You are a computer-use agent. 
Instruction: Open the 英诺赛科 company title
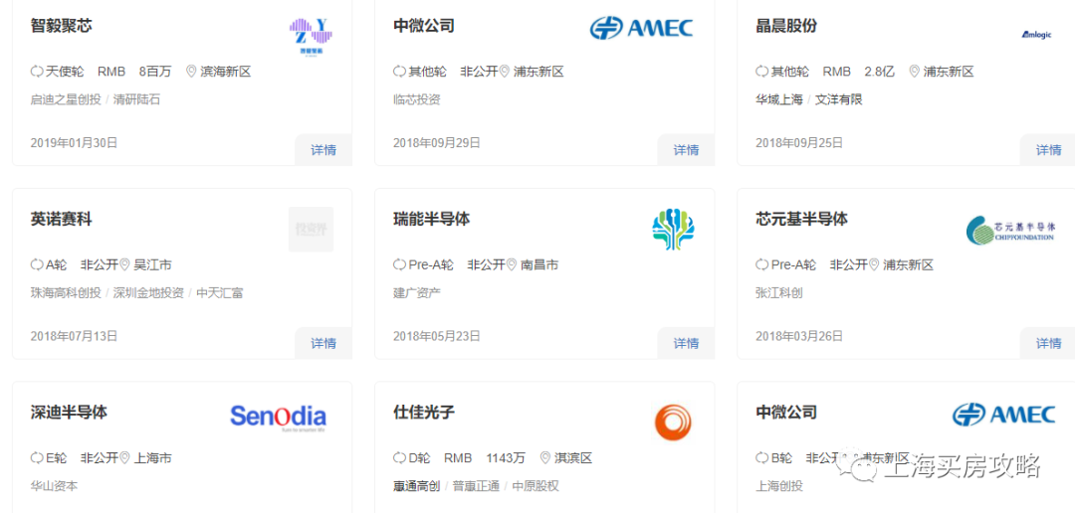coord(61,219)
